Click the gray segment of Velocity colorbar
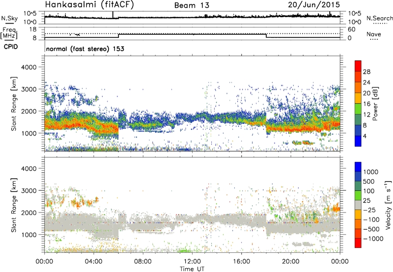This screenshot has width=393, height=272. tap(358, 205)
